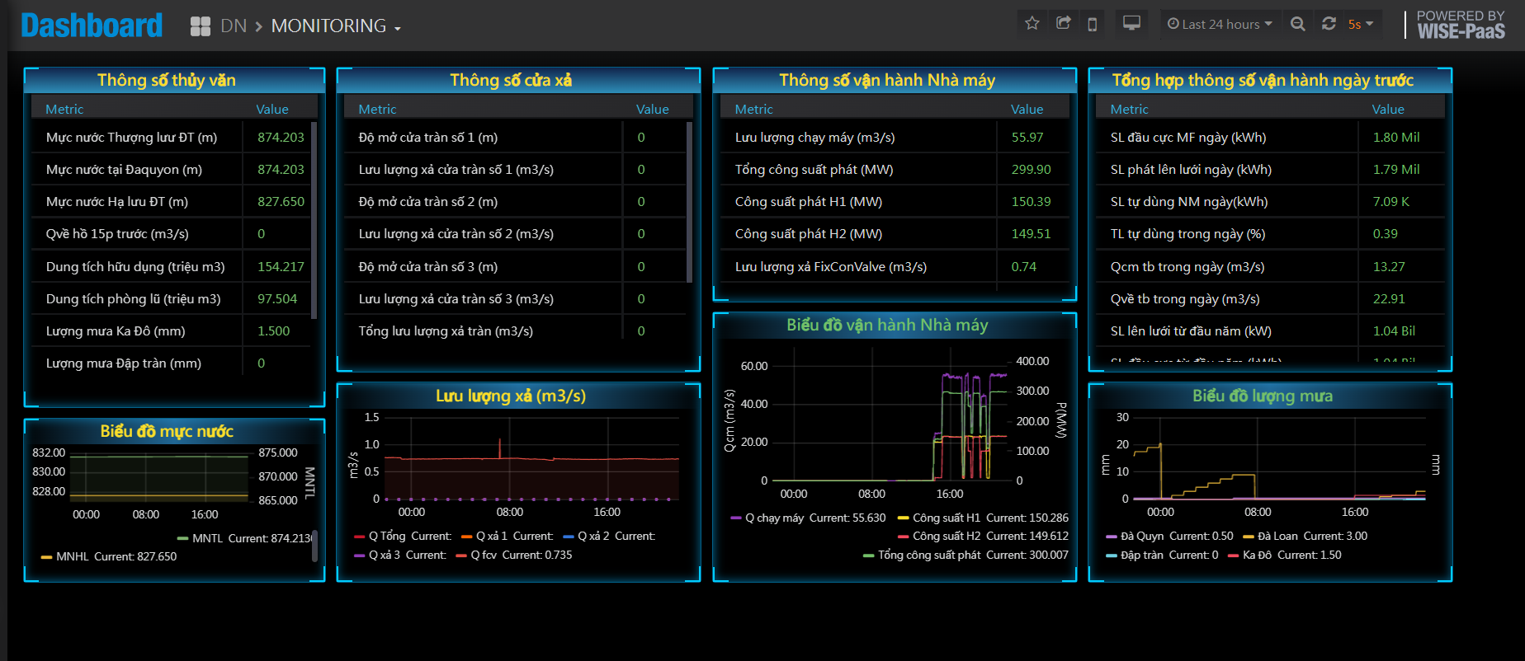Screen dimensions: 1525x661
Task: Refresh the dashboard now
Action: tap(1329, 24)
